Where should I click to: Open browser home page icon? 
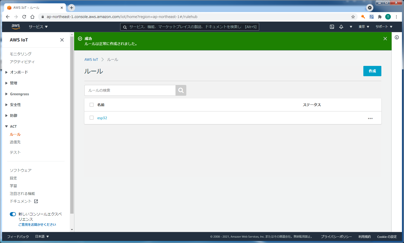[x=32, y=17]
